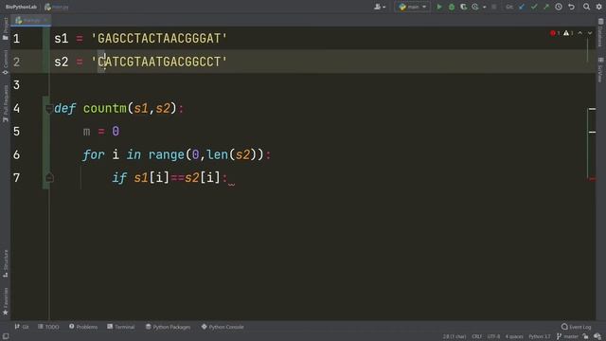Rollback changes with the undo arrow icon
Screen dimensions: 606x341
pos(571,7)
